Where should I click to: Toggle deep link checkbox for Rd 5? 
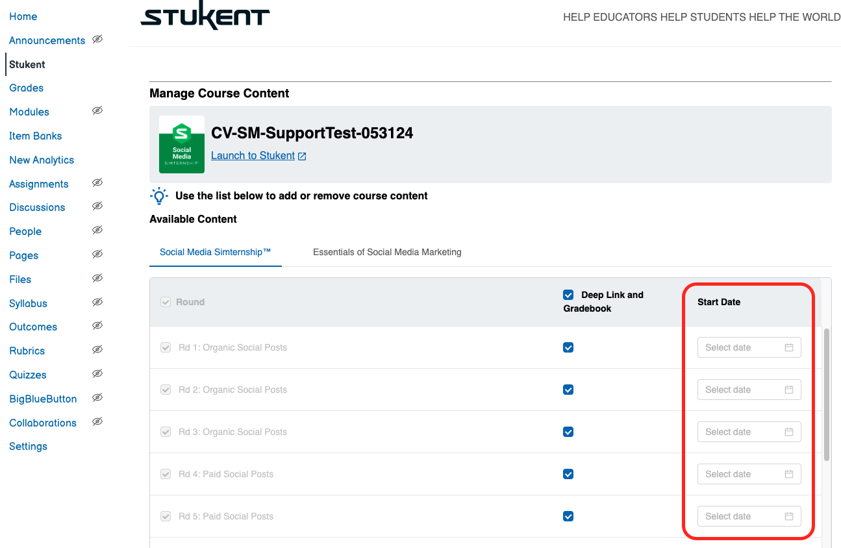pyautogui.click(x=568, y=516)
